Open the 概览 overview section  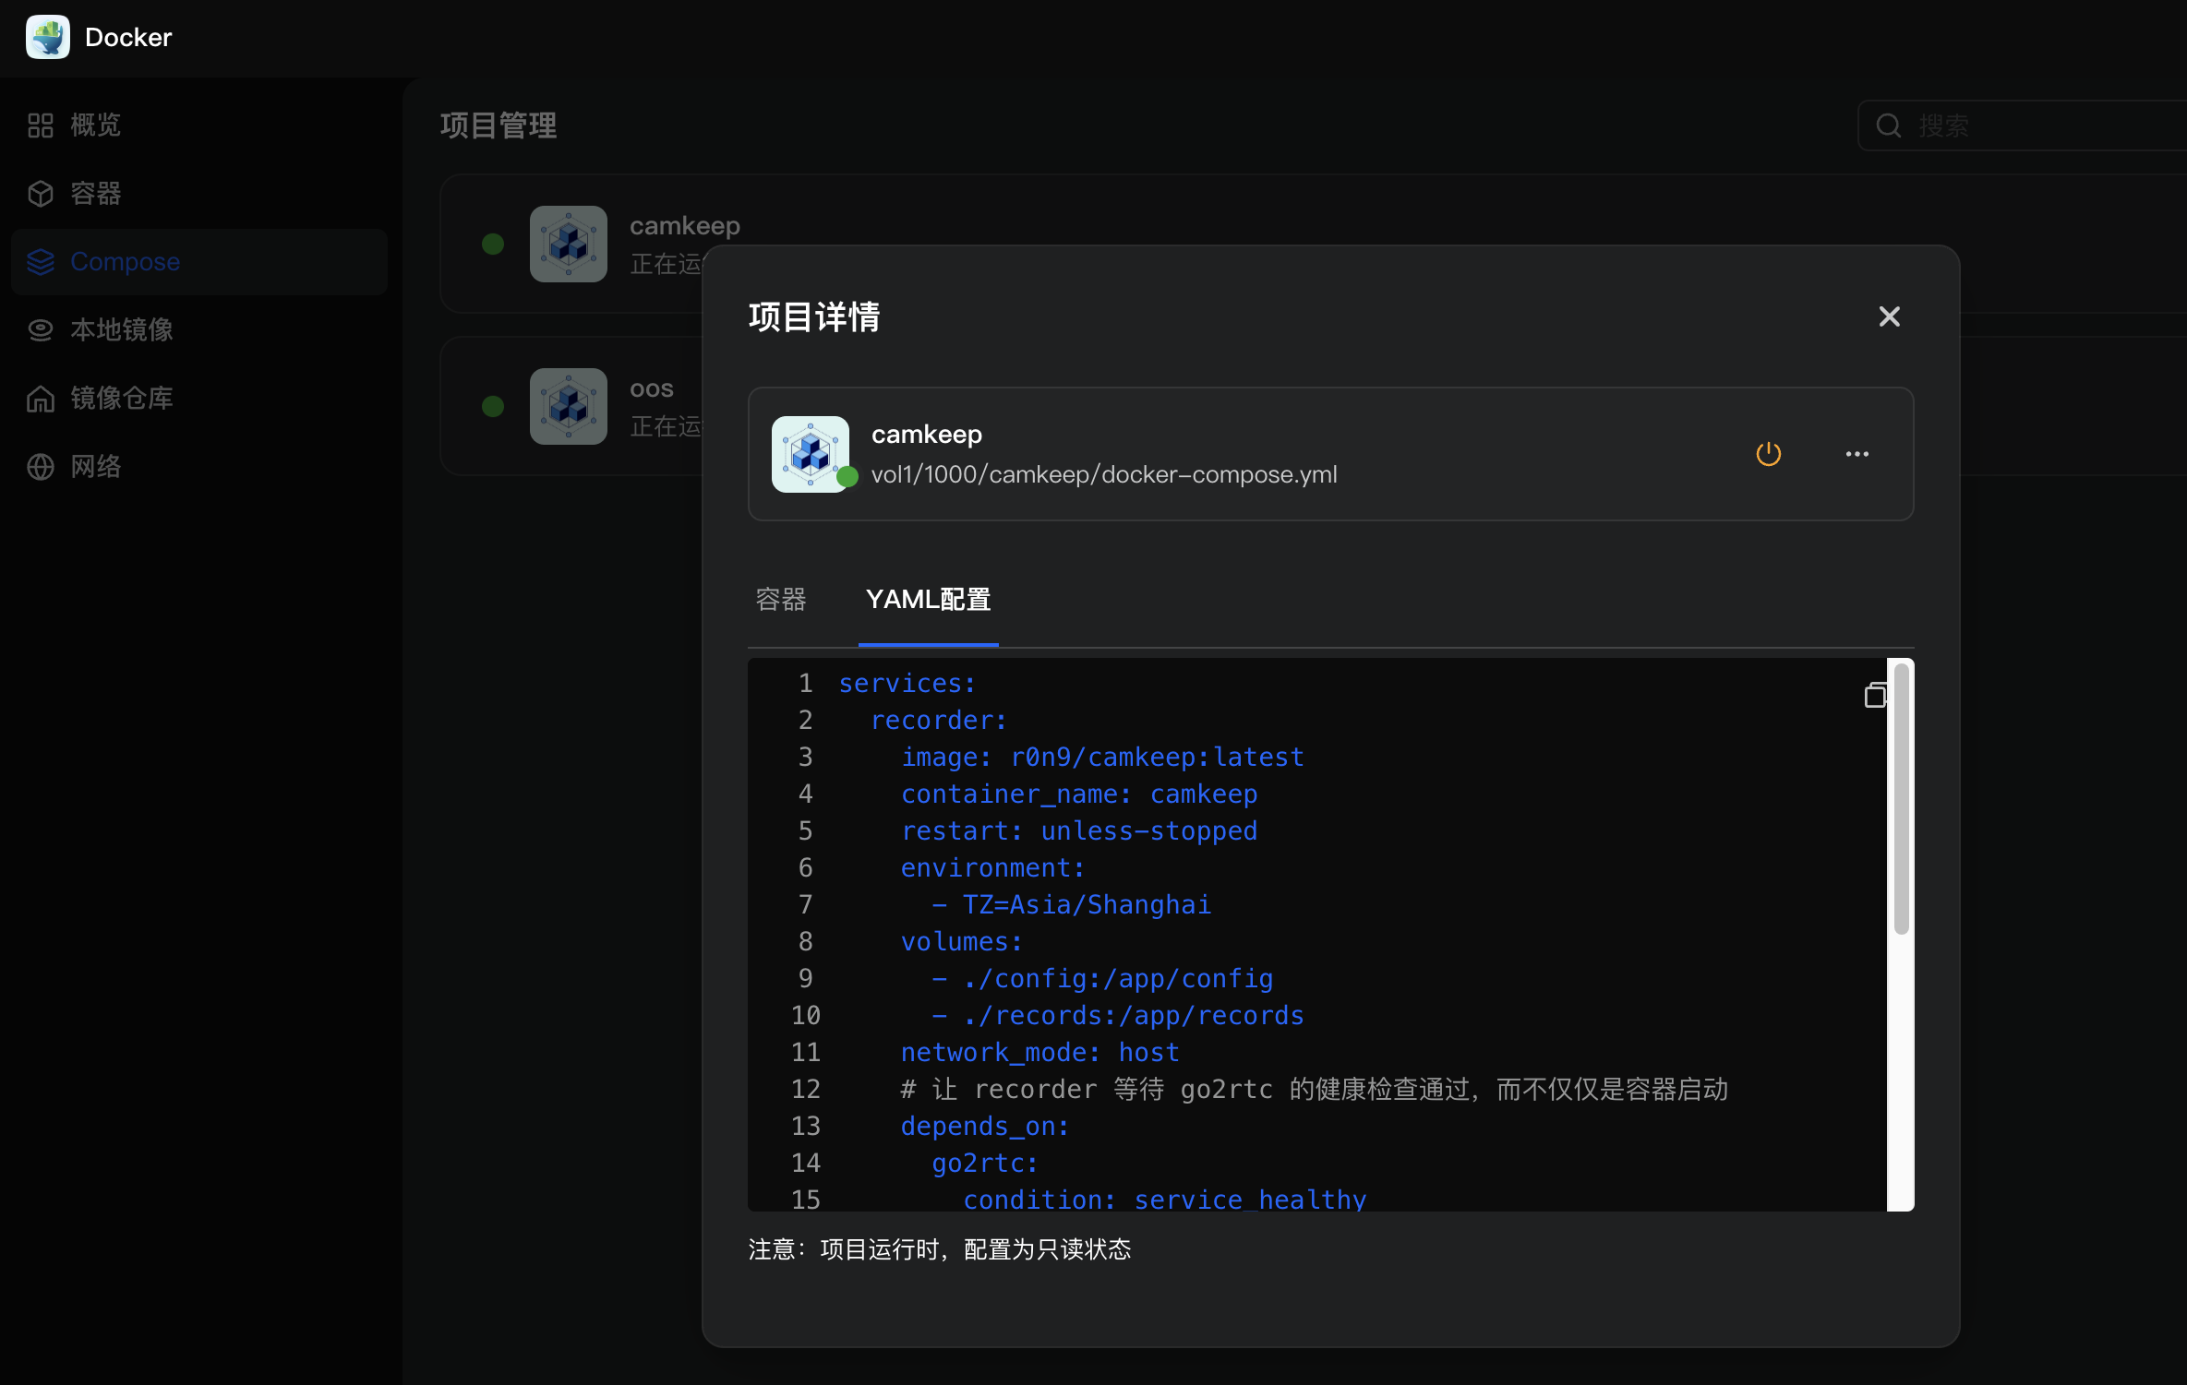[x=198, y=125]
